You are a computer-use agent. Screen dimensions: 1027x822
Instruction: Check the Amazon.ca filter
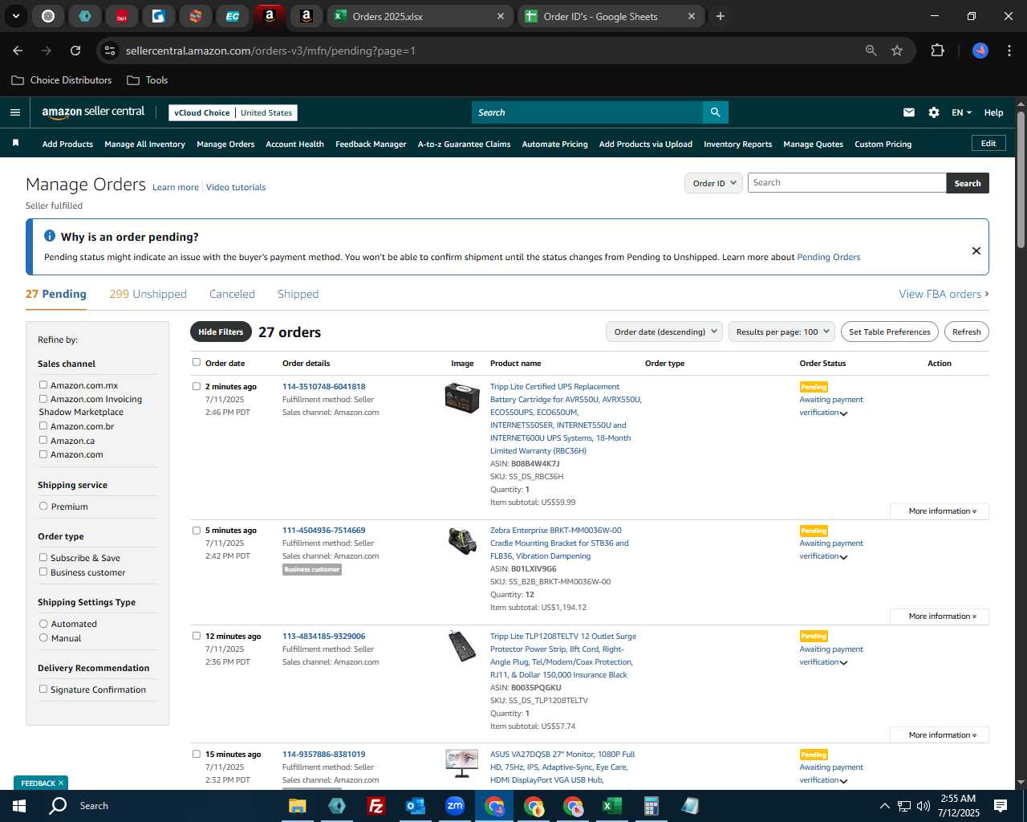[x=43, y=440]
